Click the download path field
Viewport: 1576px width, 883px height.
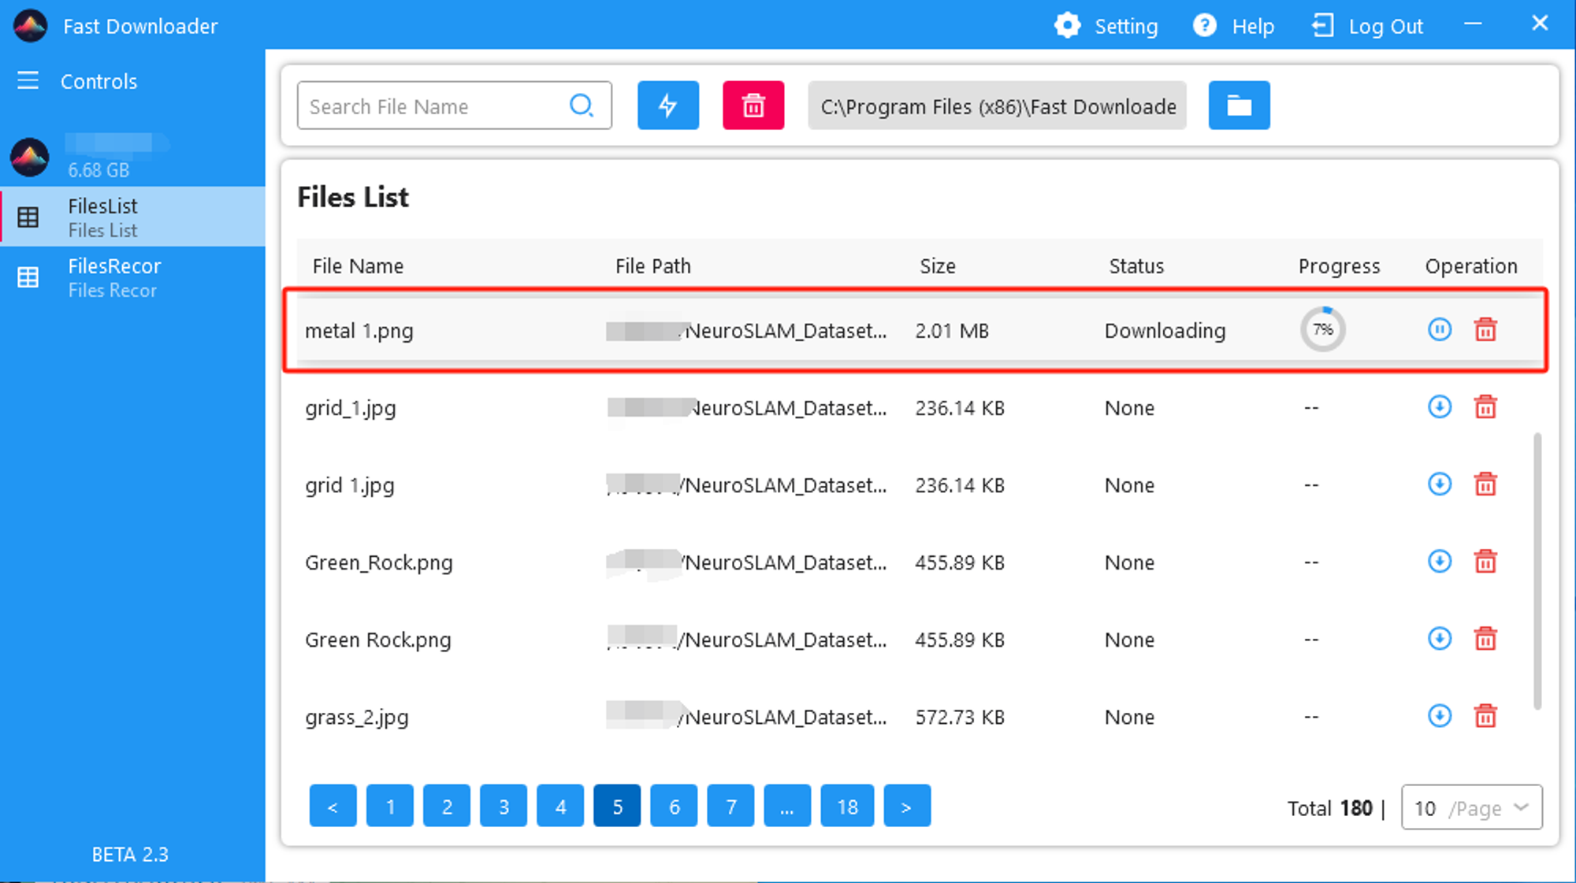point(997,106)
